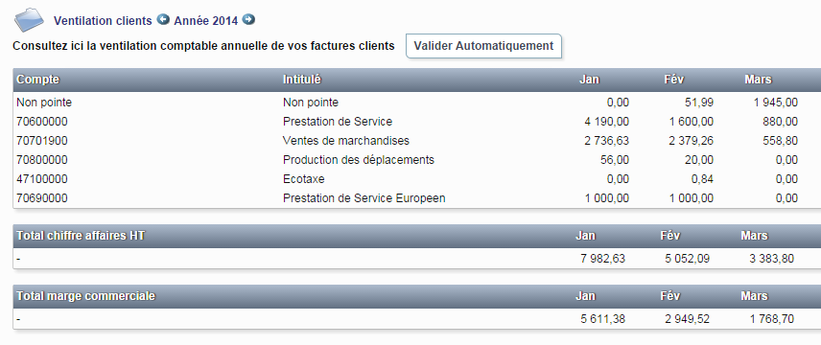Click Total marge commerciale header
This screenshot has height=345, width=821.
pyautogui.click(x=86, y=296)
